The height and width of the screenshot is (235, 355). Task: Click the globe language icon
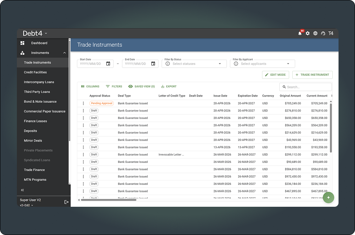(315, 33)
